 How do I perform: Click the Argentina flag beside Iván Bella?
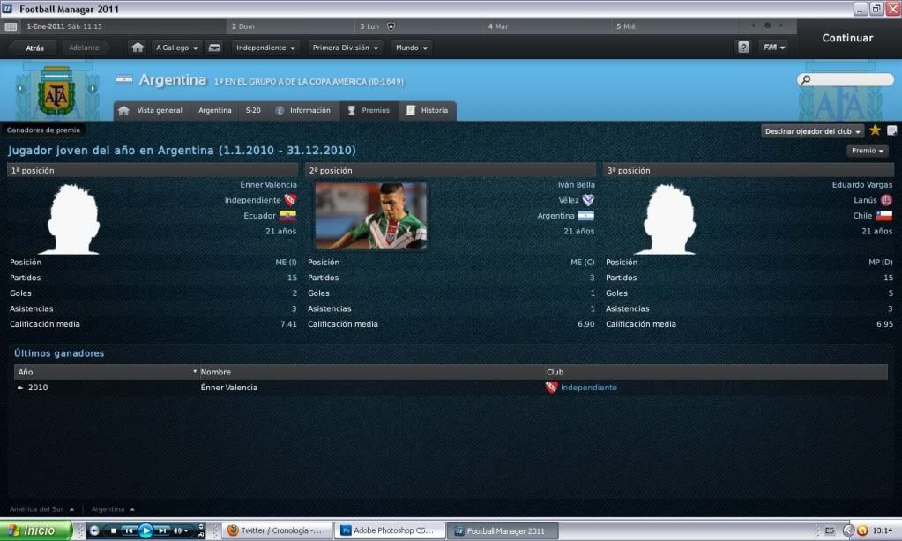[x=585, y=216]
